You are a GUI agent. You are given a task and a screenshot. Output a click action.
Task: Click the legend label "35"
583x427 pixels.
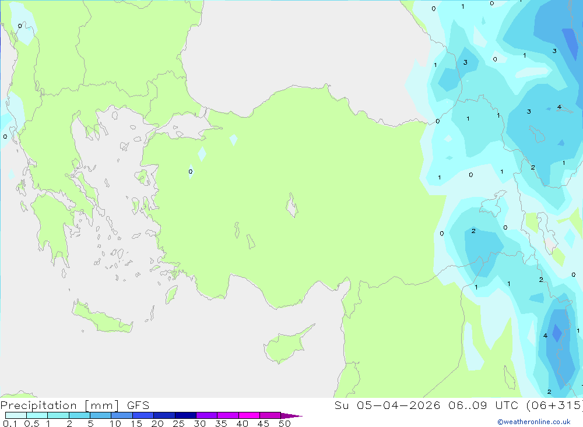tap(221, 424)
